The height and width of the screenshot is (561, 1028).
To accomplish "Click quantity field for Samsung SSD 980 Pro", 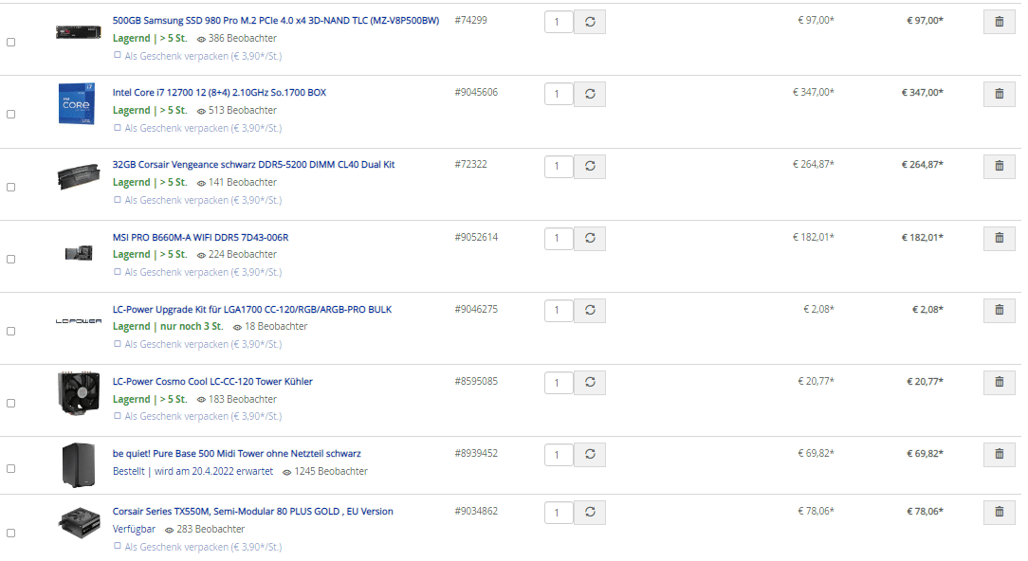I will (559, 22).
